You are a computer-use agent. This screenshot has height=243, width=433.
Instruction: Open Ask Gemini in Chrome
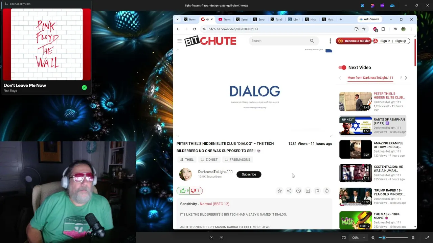369,19
